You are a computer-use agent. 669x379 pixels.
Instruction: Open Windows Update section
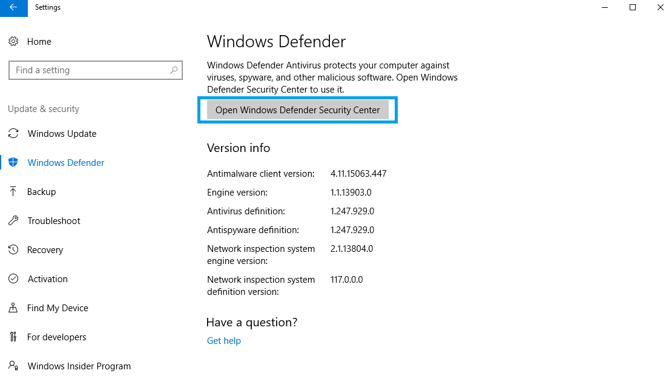point(62,134)
